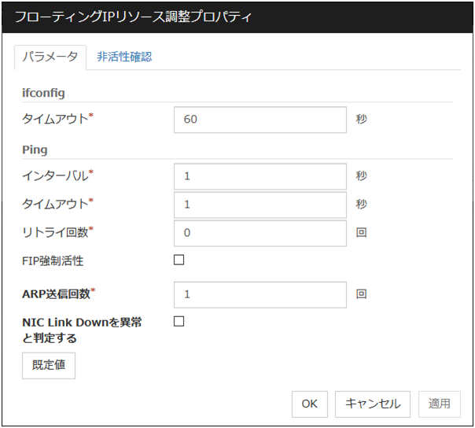Click the リトライ回数 label text

pyautogui.click(x=55, y=233)
